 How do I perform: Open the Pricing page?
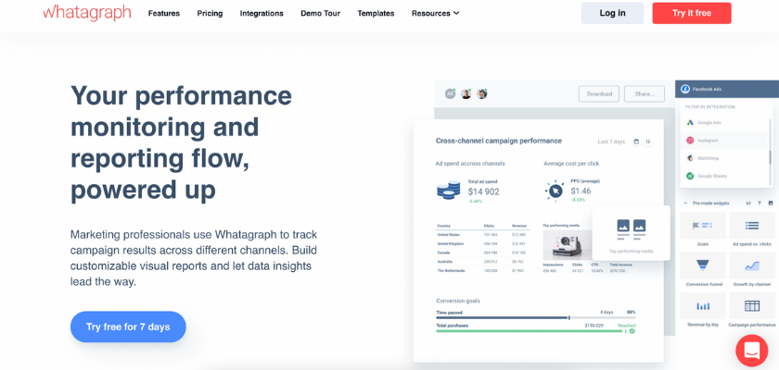pyautogui.click(x=210, y=13)
